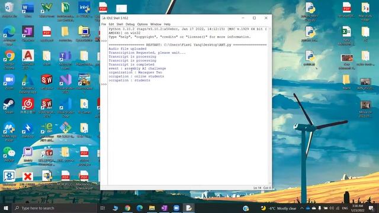This screenshot has width=379, height=213.
Task: Open the Recycle Bin desktop icon
Action: point(9,9)
